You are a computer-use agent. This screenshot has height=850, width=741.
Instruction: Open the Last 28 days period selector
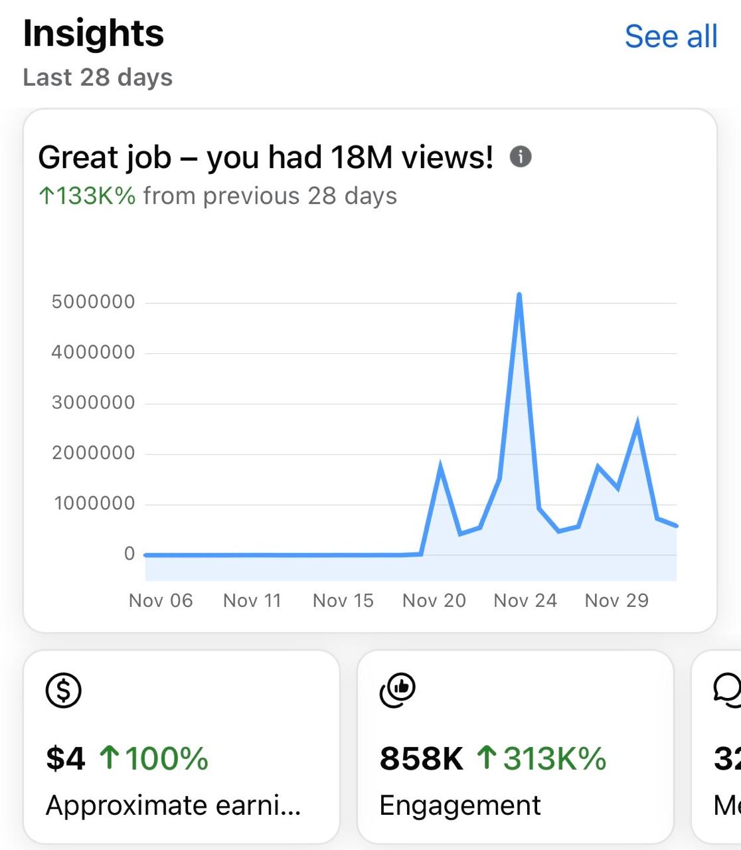point(97,77)
